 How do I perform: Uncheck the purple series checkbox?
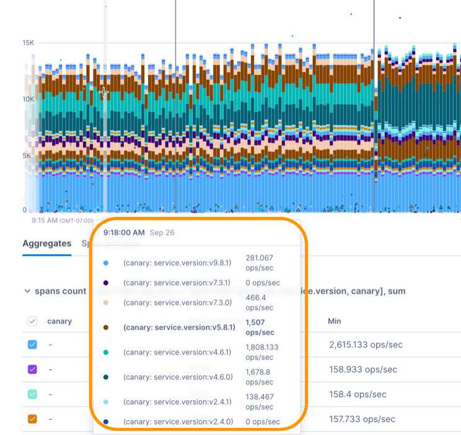(33, 369)
